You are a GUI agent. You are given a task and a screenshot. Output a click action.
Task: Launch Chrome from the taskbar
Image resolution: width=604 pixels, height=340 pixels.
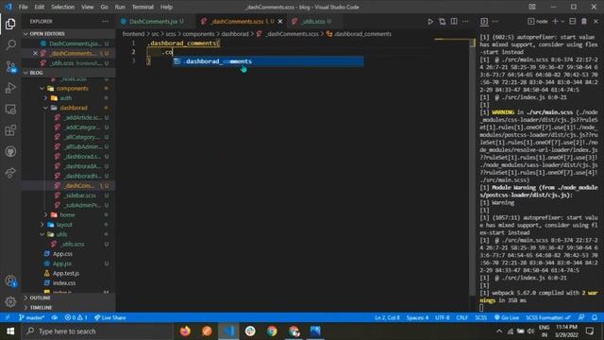coord(272,331)
